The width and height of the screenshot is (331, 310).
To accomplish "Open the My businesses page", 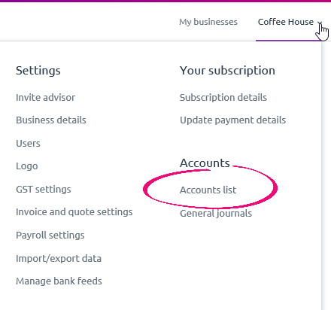I will pos(208,22).
